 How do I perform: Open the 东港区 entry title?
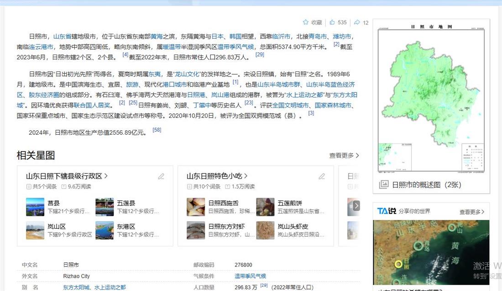(126, 226)
